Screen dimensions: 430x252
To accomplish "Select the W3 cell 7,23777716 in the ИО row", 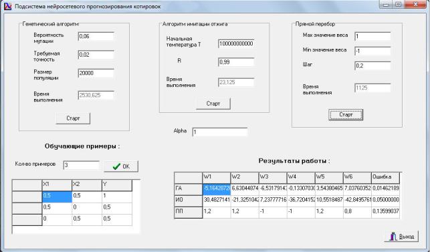I will point(273,201).
